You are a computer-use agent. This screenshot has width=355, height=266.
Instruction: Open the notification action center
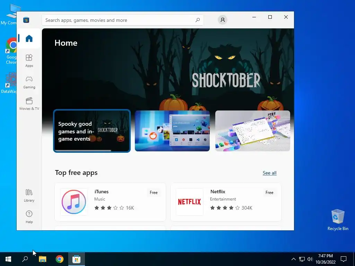click(x=344, y=259)
